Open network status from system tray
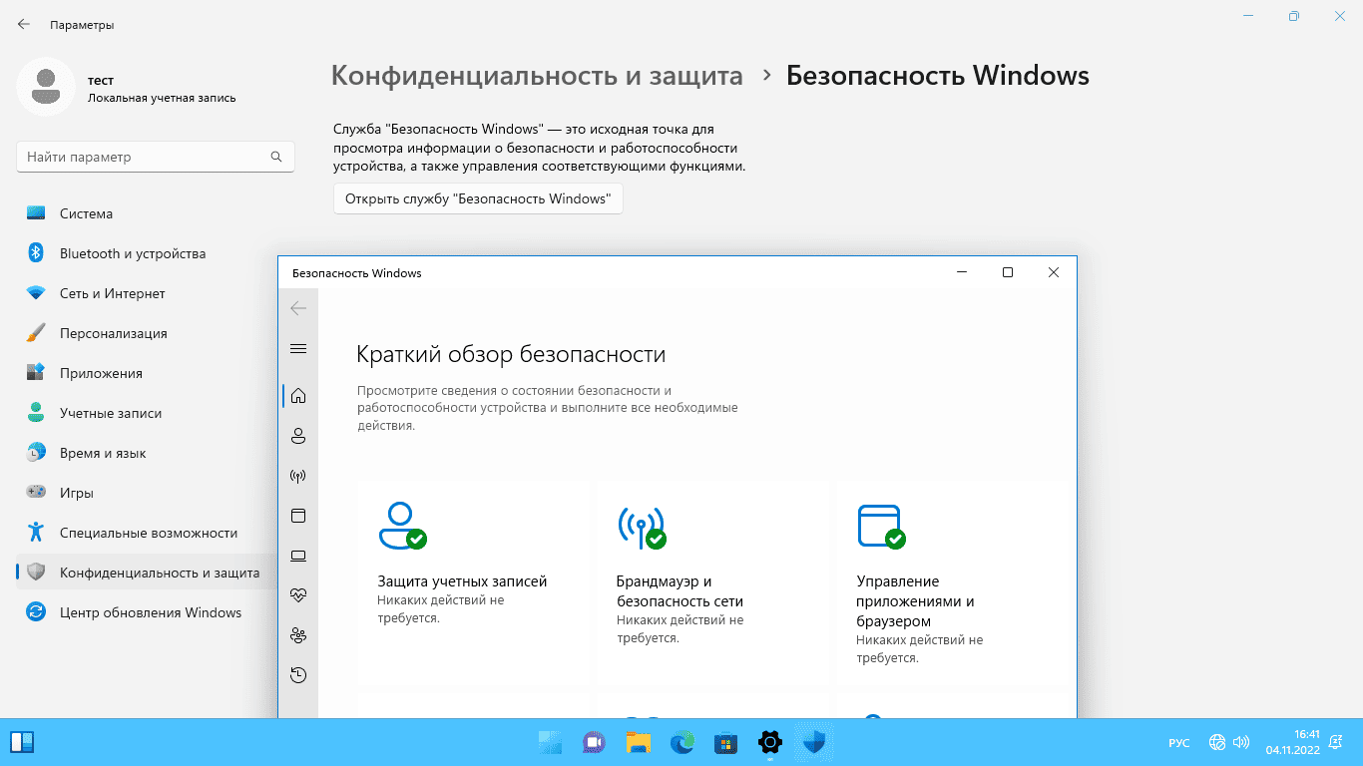The height and width of the screenshot is (766, 1363). [x=1217, y=742]
